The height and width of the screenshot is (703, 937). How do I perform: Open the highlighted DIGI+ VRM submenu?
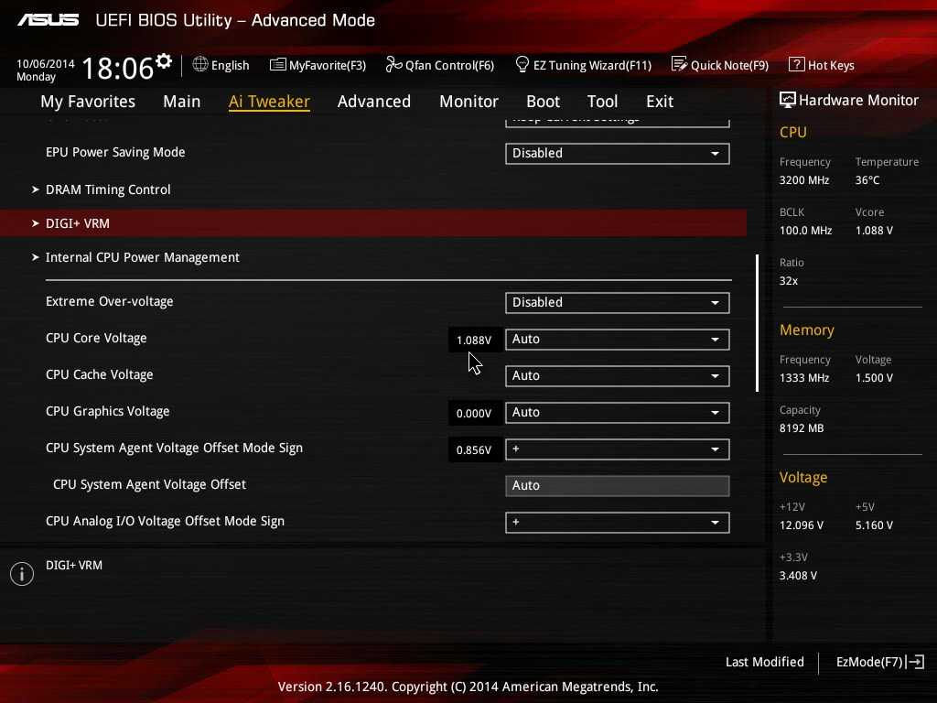(78, 223)
